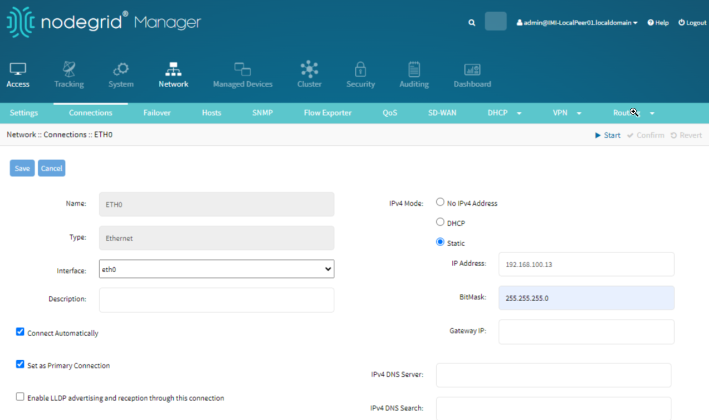Open the Access section icon
Screen dimensions: 709x420
click(x=18, y=69)
